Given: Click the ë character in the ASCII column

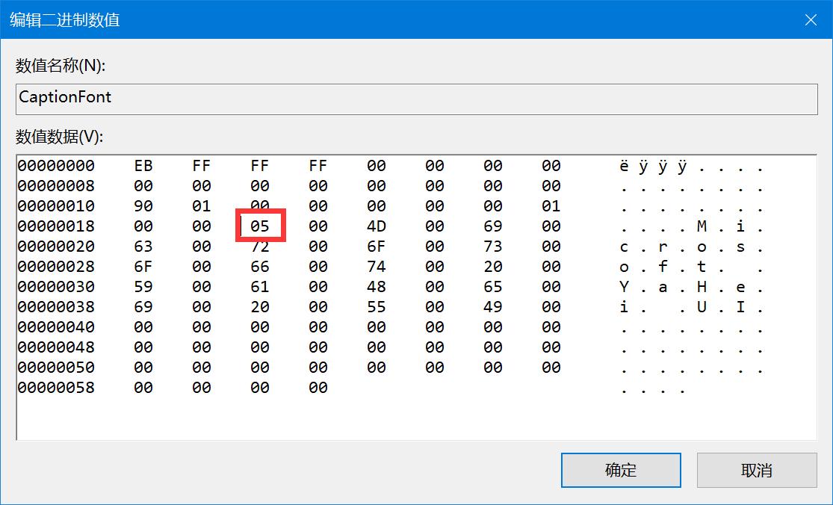Looking at the screenshot, I should tap(625, 166).
